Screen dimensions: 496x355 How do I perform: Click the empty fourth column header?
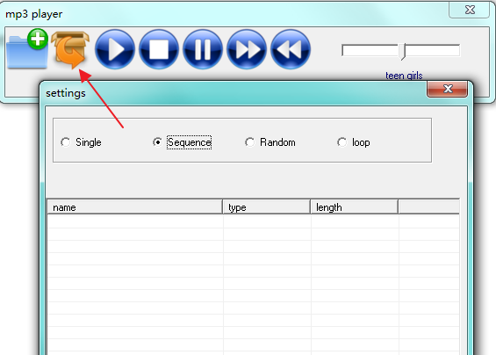pyautogui.click(x=429, y=207)
